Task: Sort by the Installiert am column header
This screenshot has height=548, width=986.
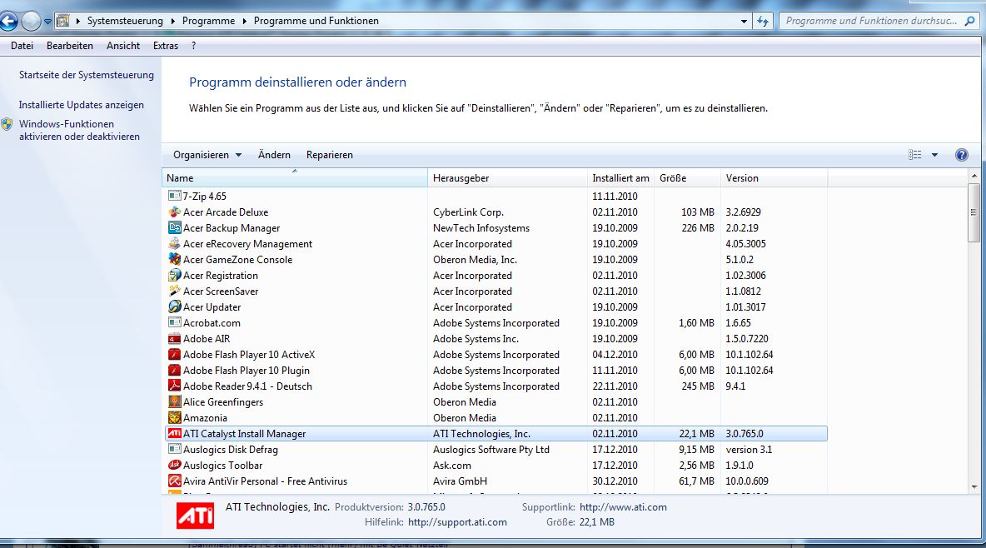Action: [x=620, y=178]
